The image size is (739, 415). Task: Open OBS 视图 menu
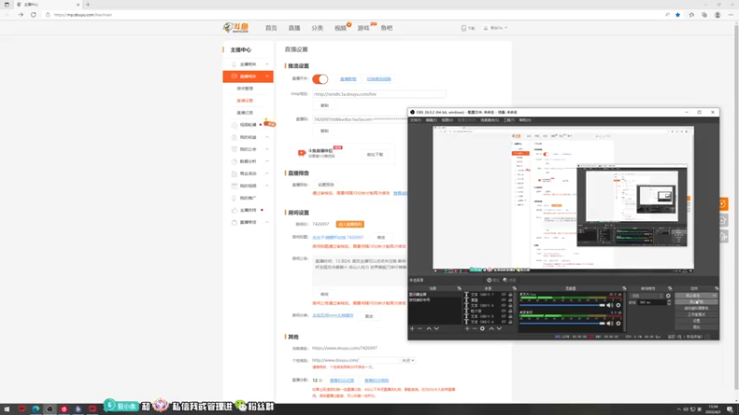(447, 120)
